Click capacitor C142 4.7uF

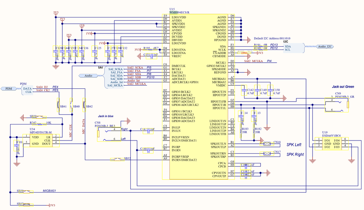point(244,90)
